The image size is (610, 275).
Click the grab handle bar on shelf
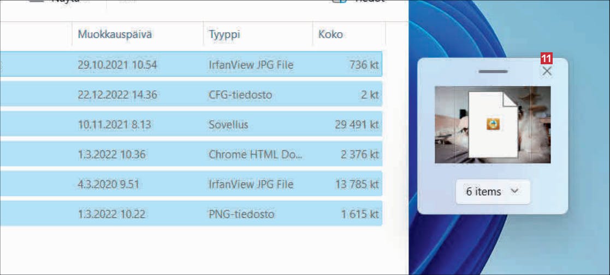(493, 71)
